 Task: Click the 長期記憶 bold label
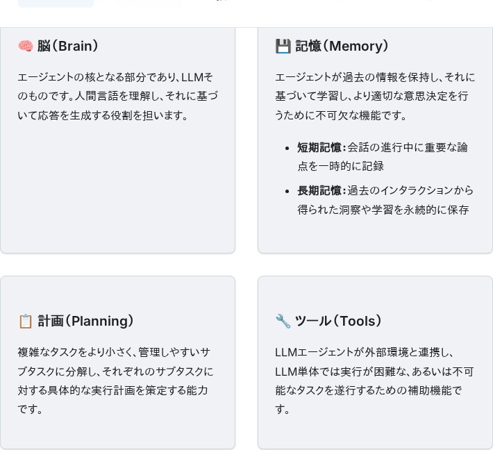point(320,190)
